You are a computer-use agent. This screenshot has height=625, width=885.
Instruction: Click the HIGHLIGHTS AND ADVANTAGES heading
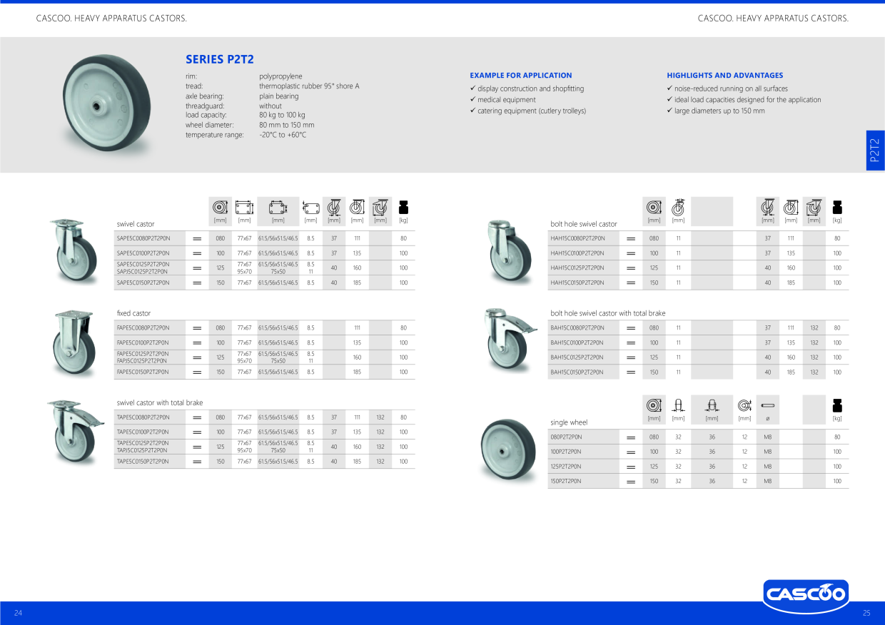[x=725, y=75]
